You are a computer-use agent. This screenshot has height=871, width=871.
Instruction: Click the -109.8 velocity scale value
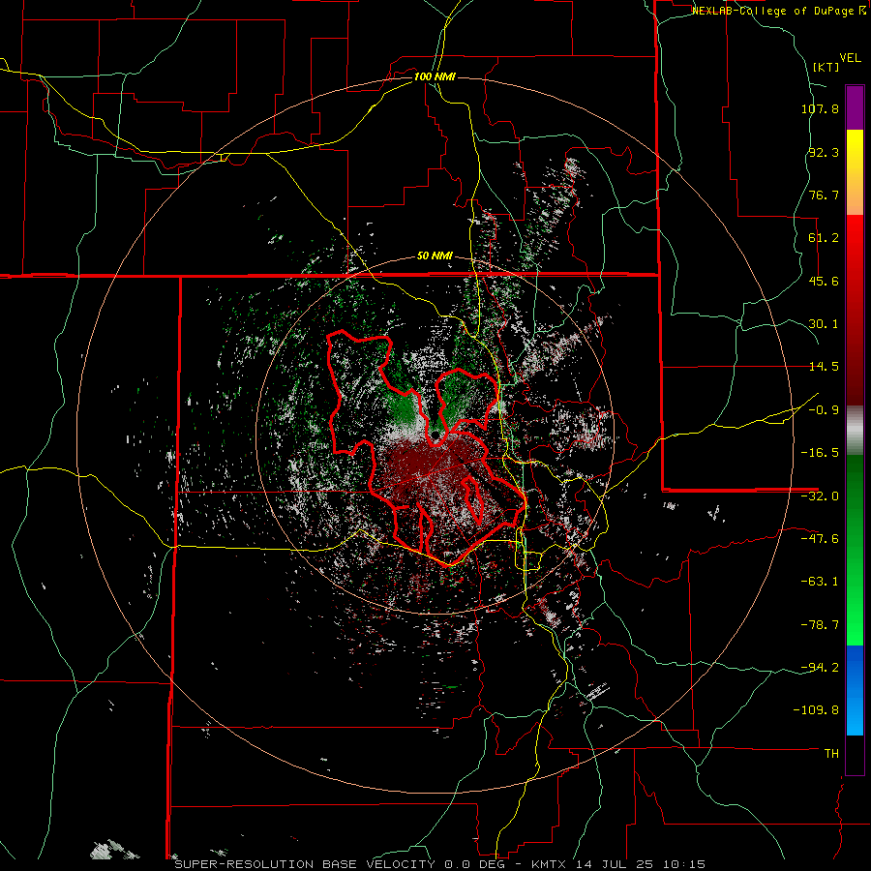[816, 710]
